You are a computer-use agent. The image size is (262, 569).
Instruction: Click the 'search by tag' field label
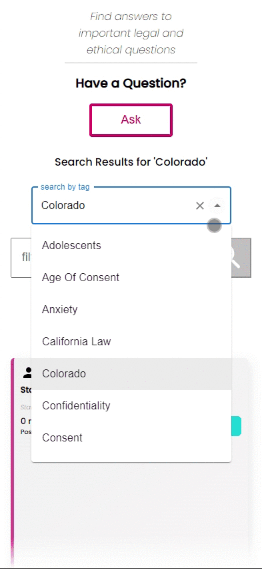tap(65, 187)
